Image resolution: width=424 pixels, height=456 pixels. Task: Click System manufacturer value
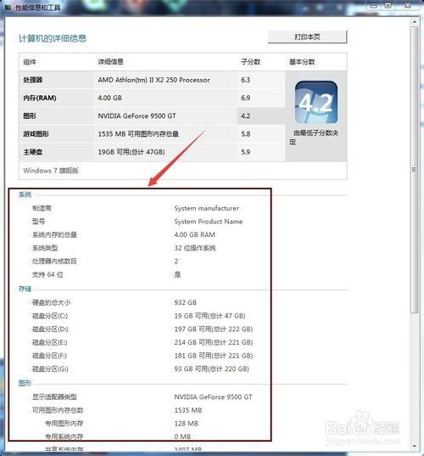tap(206, 208)
